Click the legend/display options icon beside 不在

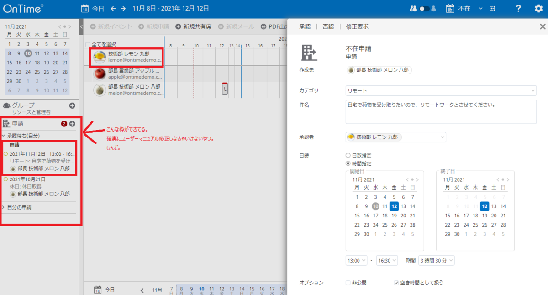492,8
